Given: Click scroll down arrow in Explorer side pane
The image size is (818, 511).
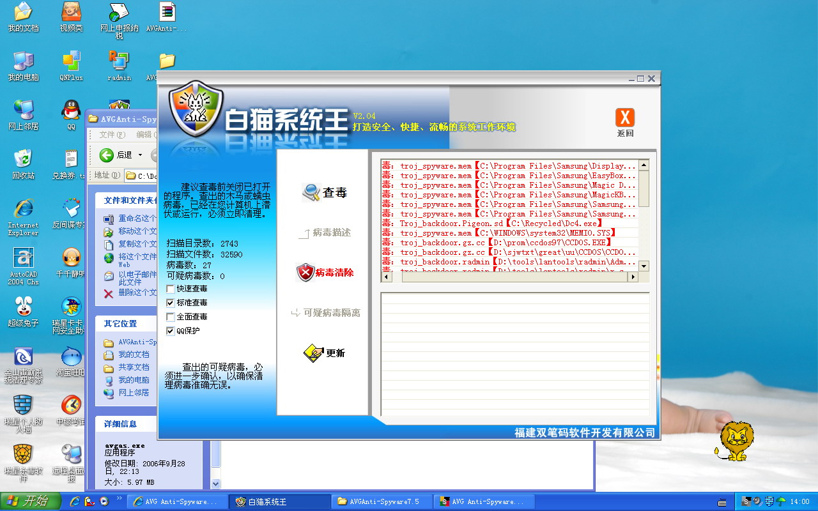Looking at the screenshot, I should tap(216, 484).
